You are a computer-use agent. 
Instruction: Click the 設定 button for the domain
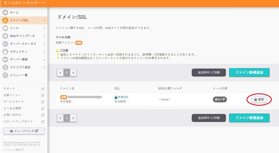click(259, 99)
